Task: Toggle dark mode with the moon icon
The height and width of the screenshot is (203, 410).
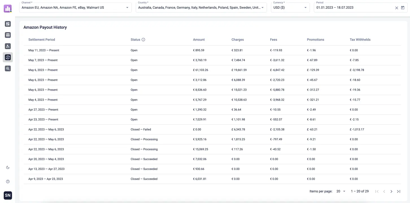Action: click(8, 167)
